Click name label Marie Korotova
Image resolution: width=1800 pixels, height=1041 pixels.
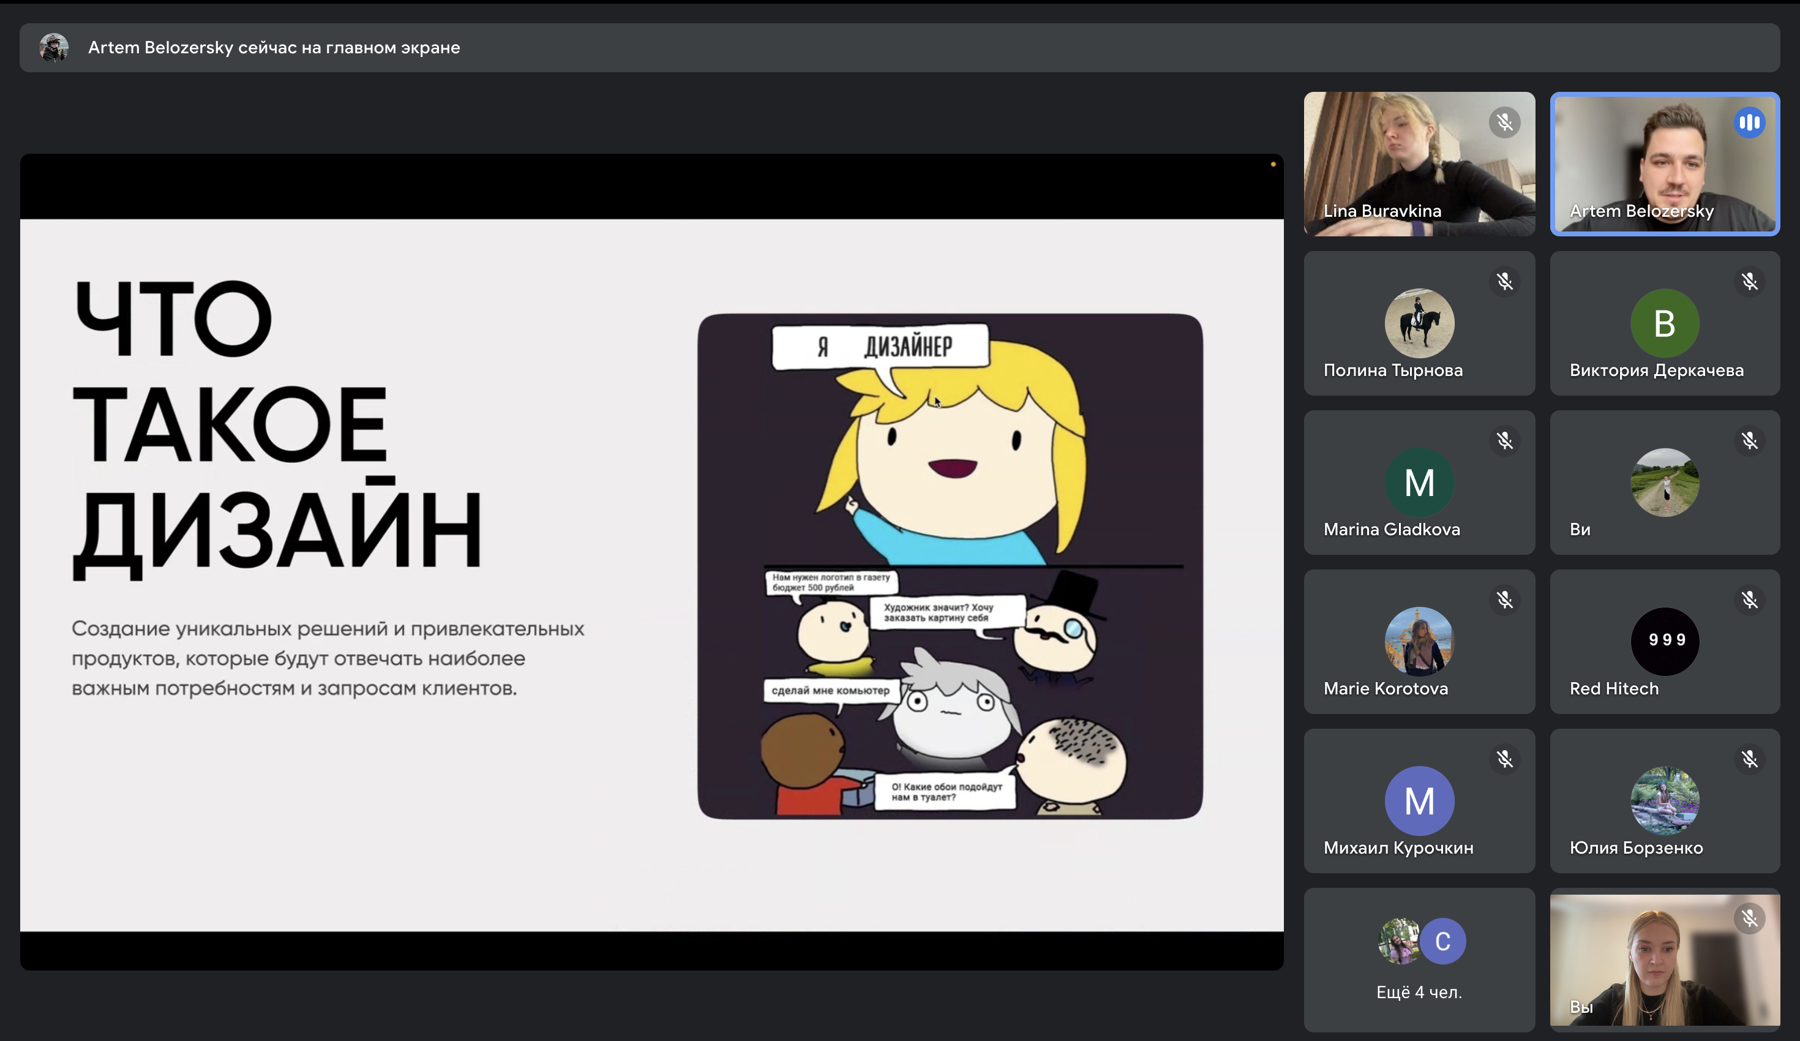tap(1386, 689)
